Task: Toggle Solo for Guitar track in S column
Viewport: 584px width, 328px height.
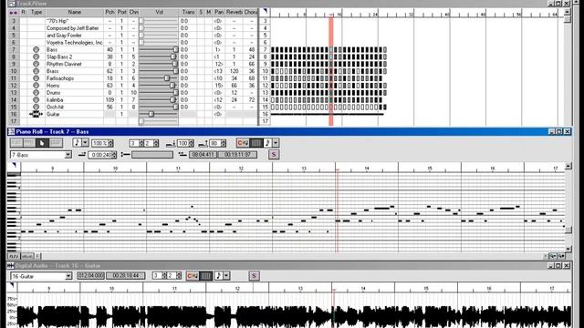Action: 201,114
